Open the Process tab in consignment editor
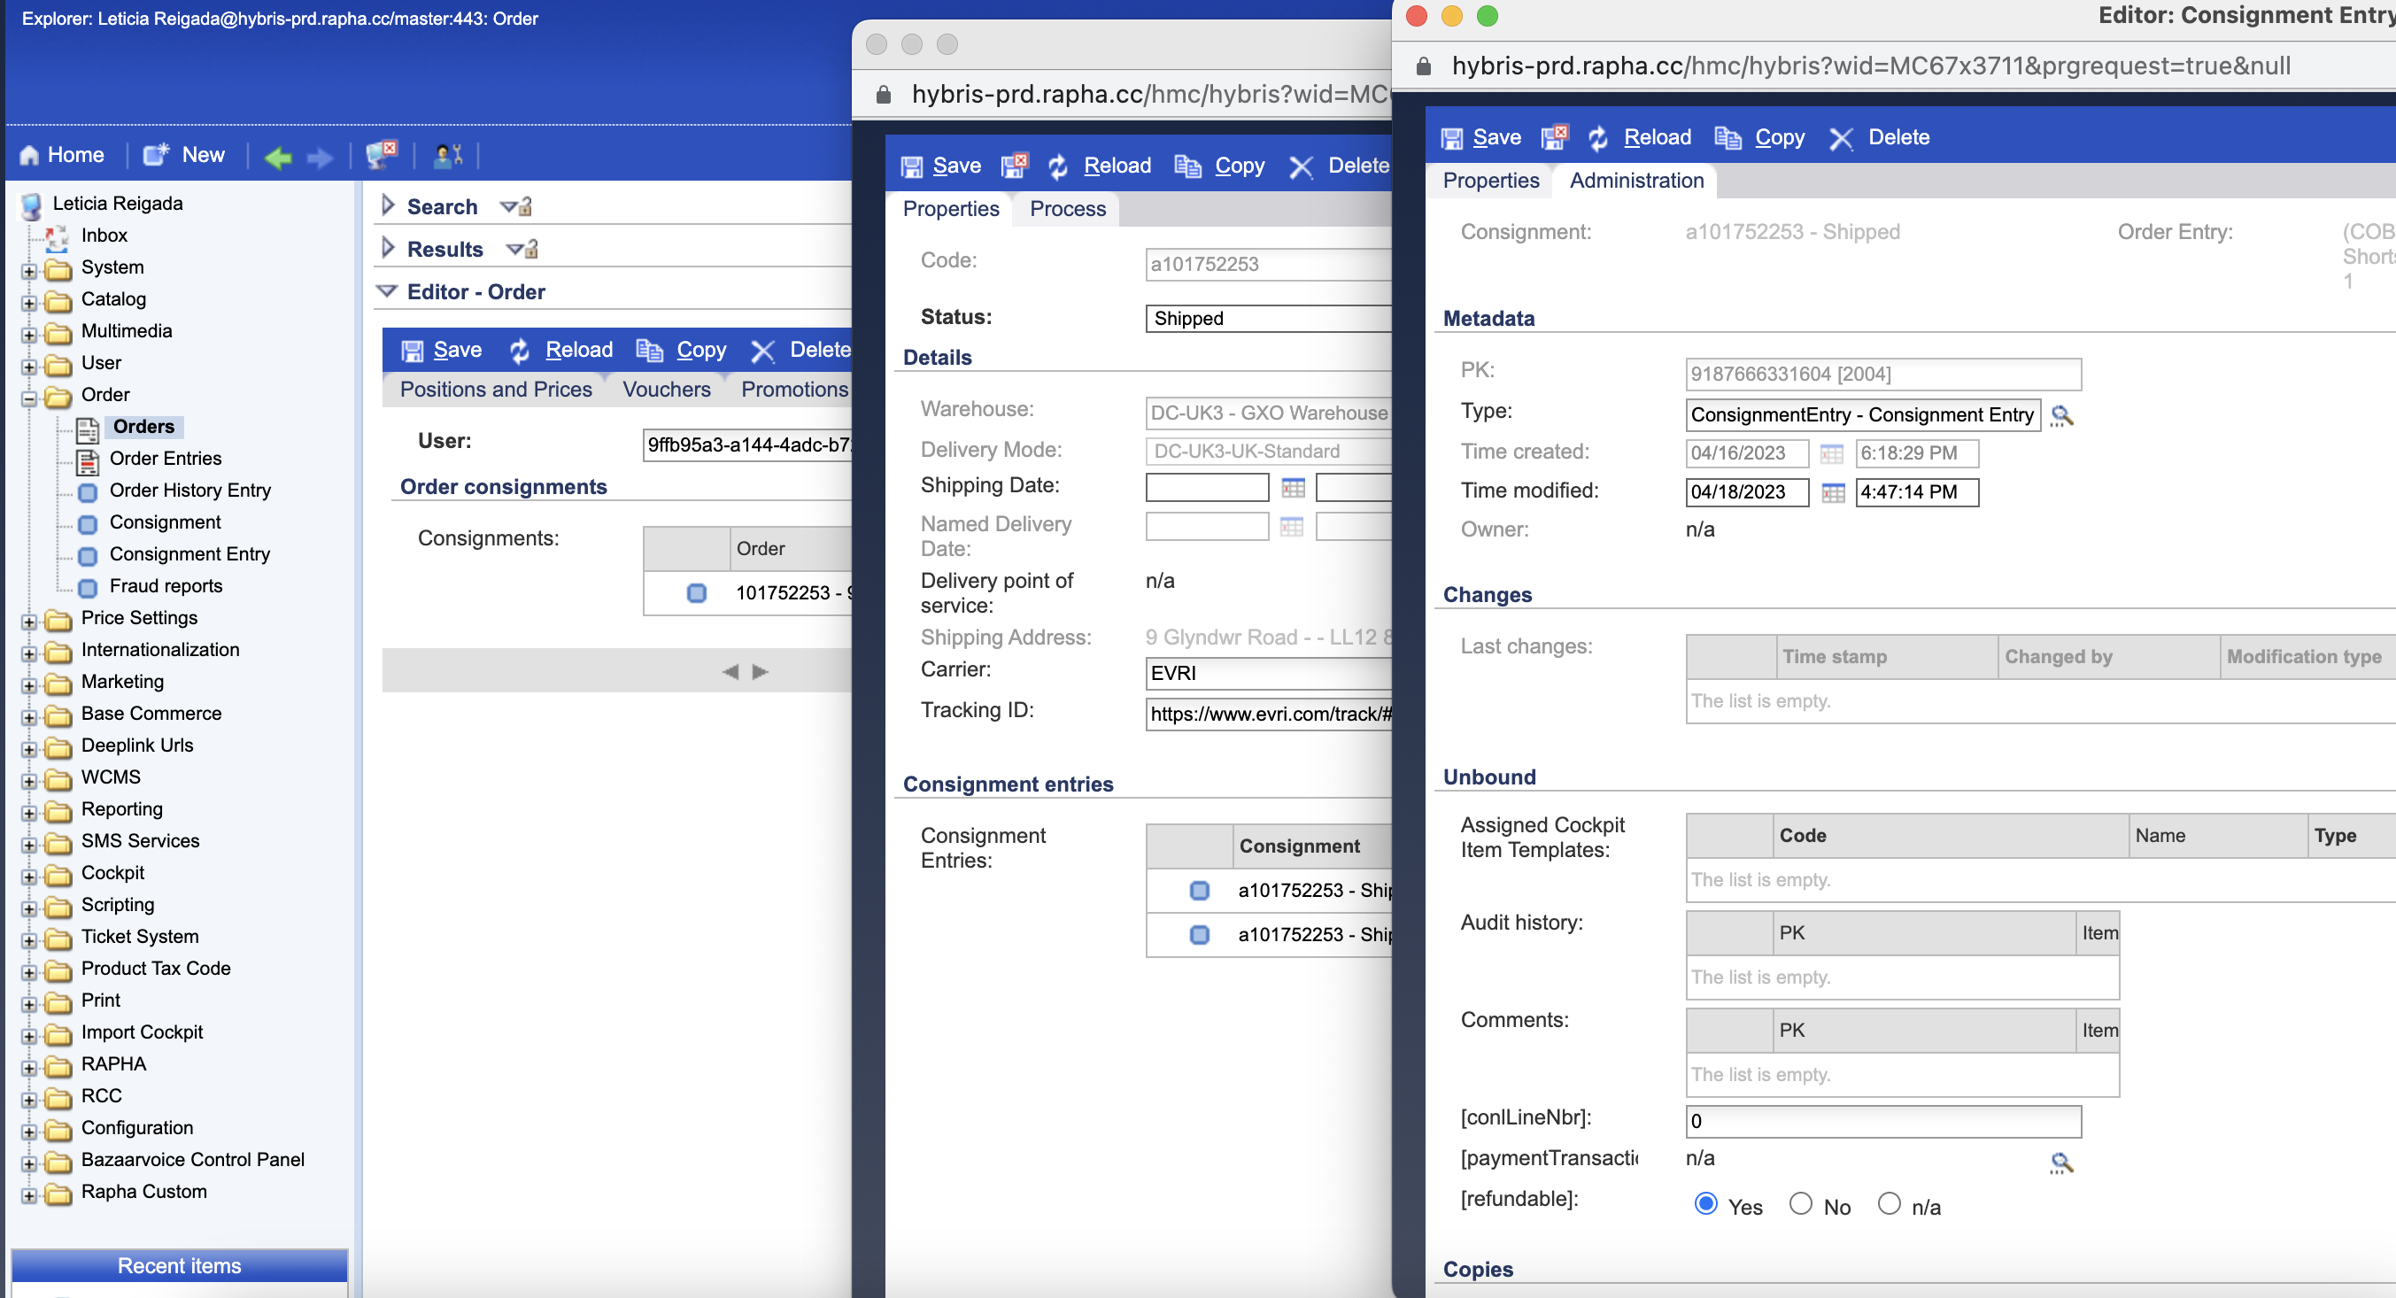This screenshot has width=2396, height=1298. (x=1067, y=208)
